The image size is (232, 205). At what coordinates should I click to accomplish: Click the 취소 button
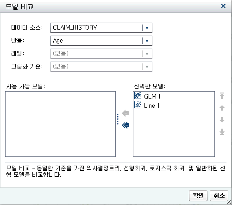point(219,196)
